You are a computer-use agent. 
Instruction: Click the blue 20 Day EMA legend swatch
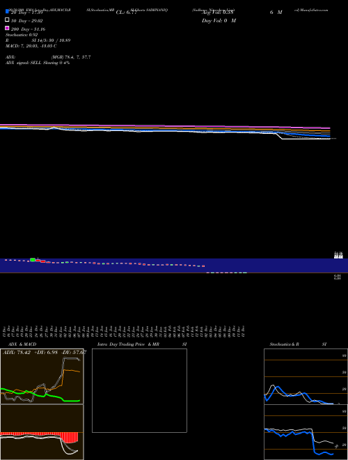click(8, 12)
